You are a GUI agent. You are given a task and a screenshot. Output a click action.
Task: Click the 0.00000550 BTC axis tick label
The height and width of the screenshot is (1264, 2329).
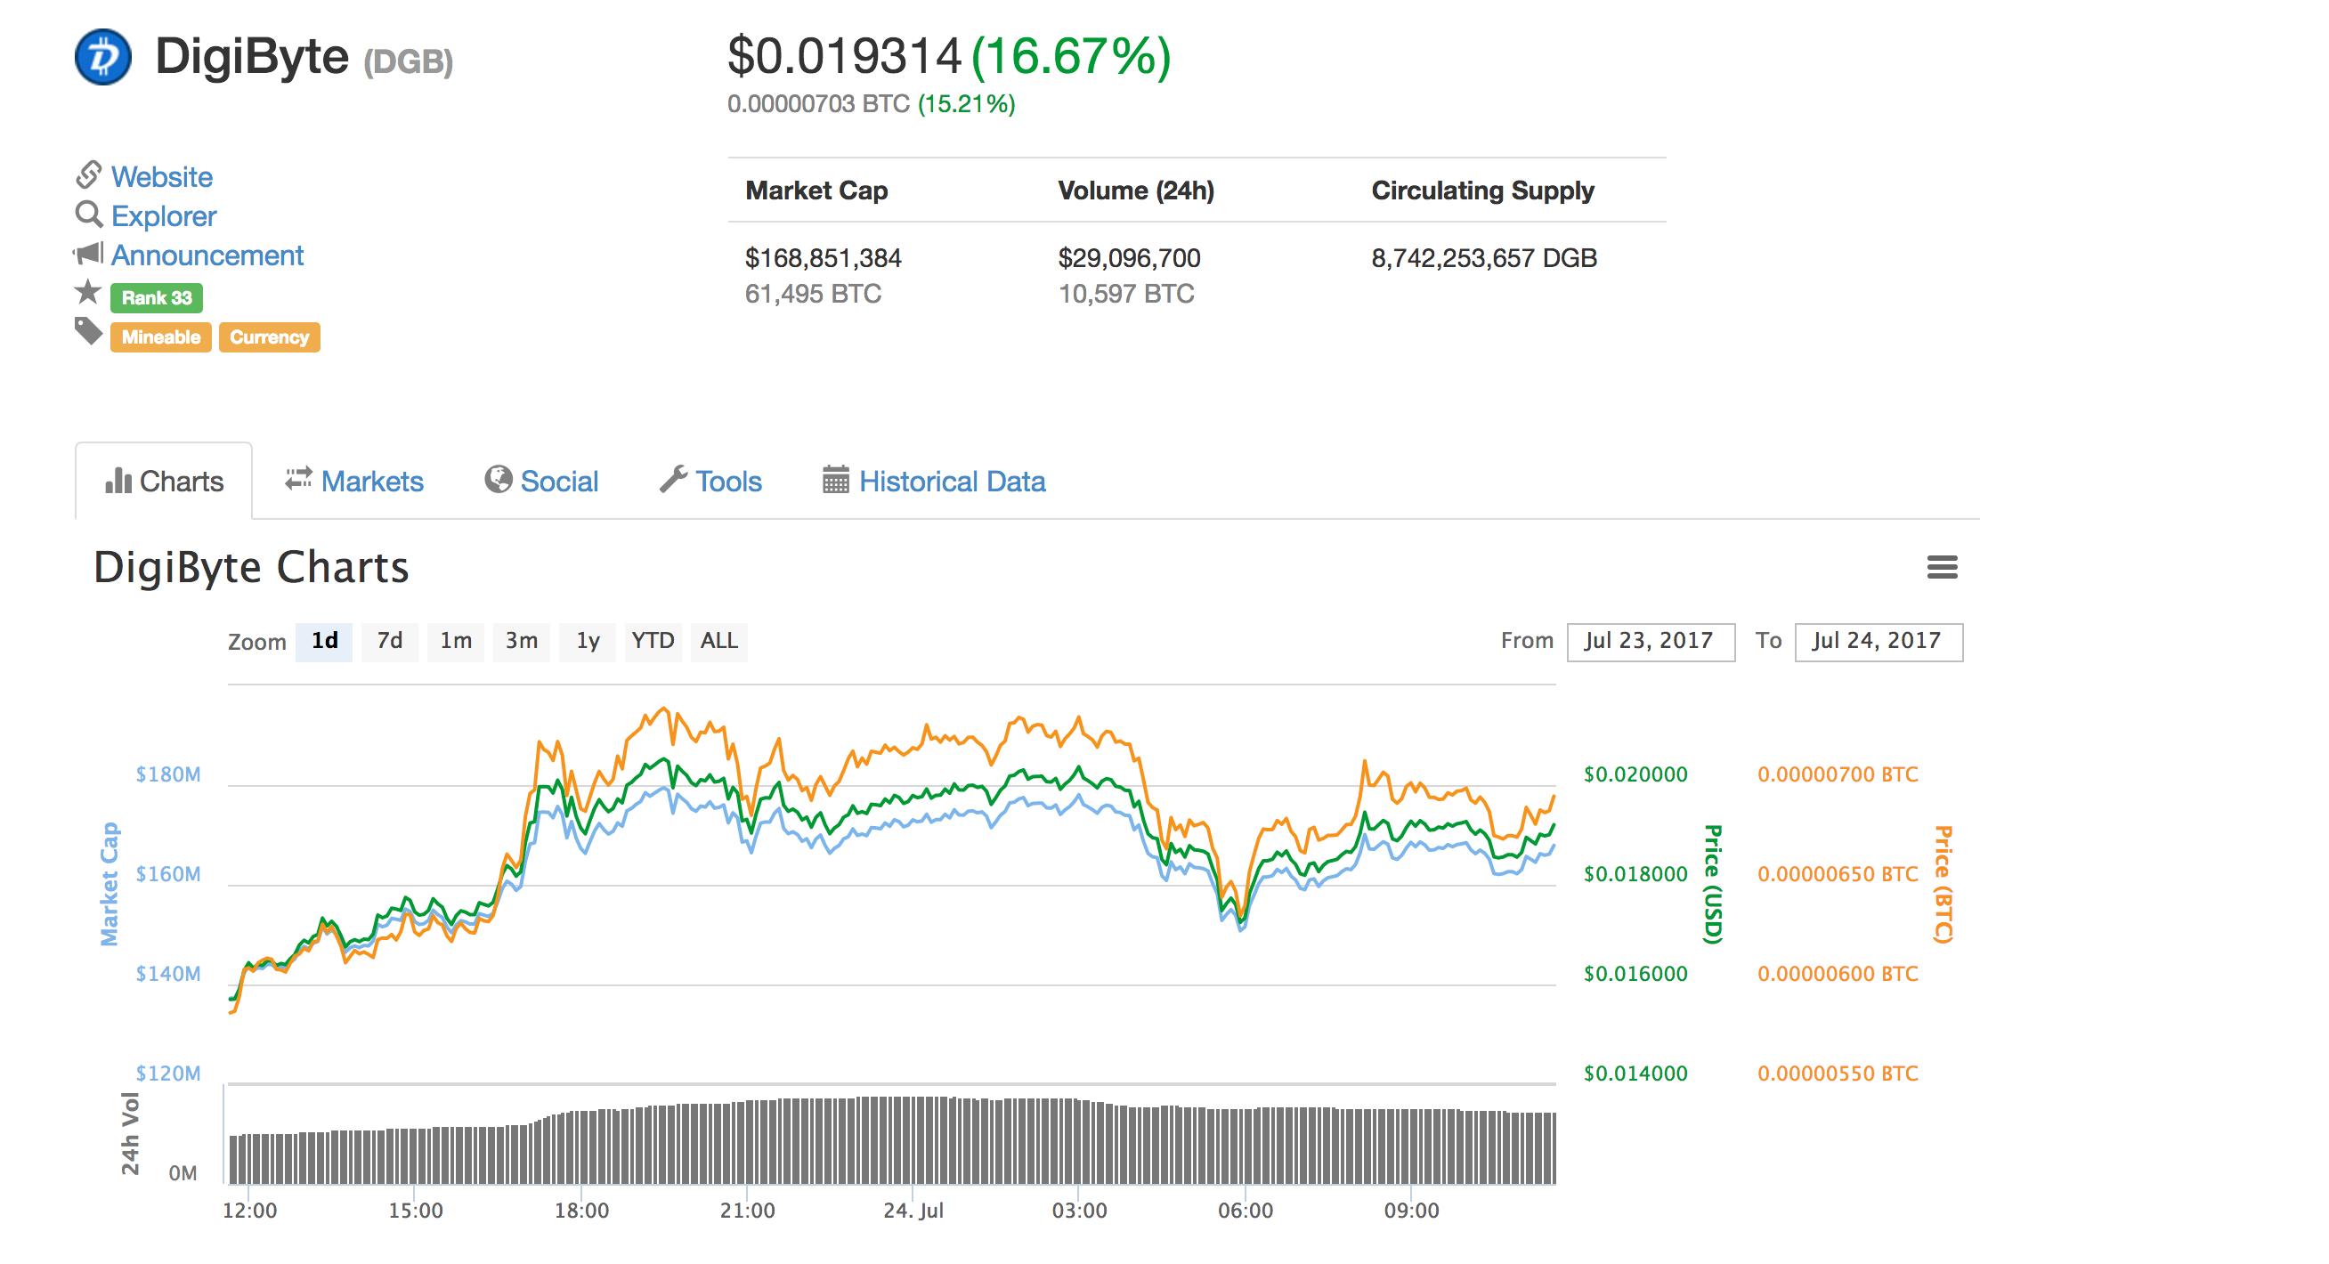[1838, 1074]
